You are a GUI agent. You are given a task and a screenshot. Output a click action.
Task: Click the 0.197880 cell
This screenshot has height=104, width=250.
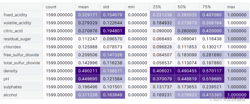coord(212,63)
